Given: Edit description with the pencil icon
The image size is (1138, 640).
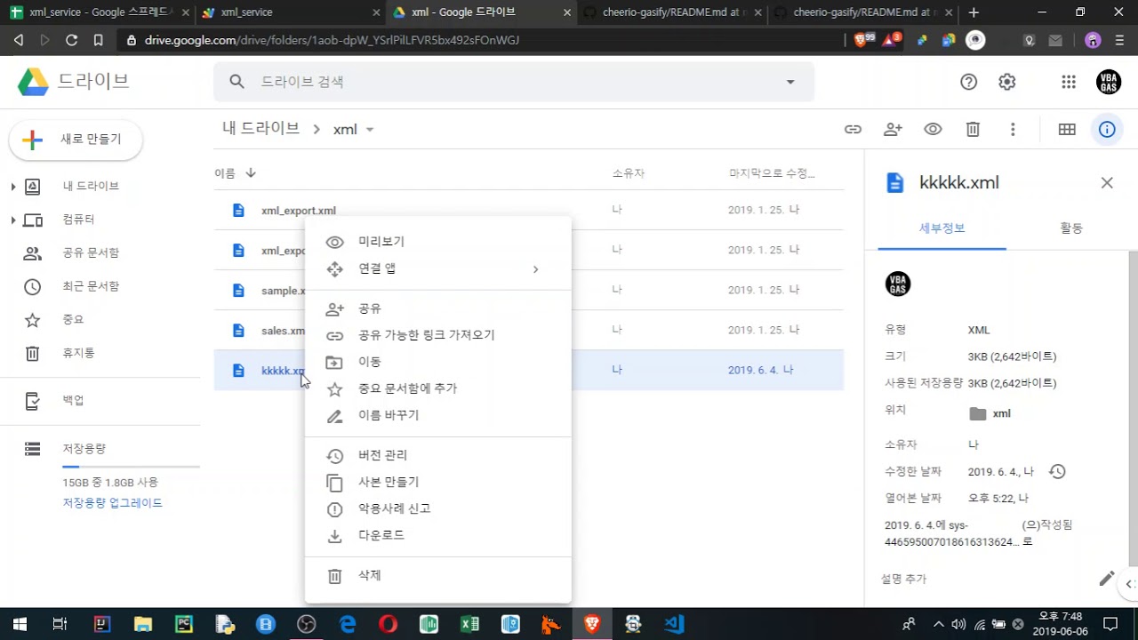Looking at the screenshot, I should point(1106,579).
